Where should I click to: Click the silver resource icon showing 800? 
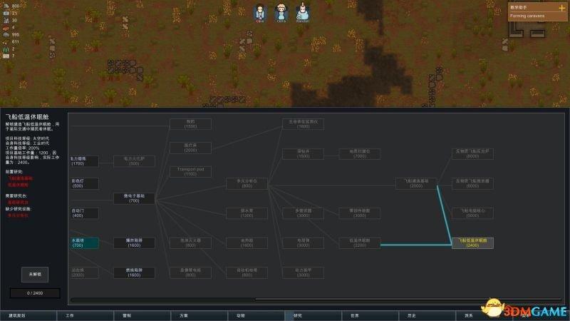6,6
